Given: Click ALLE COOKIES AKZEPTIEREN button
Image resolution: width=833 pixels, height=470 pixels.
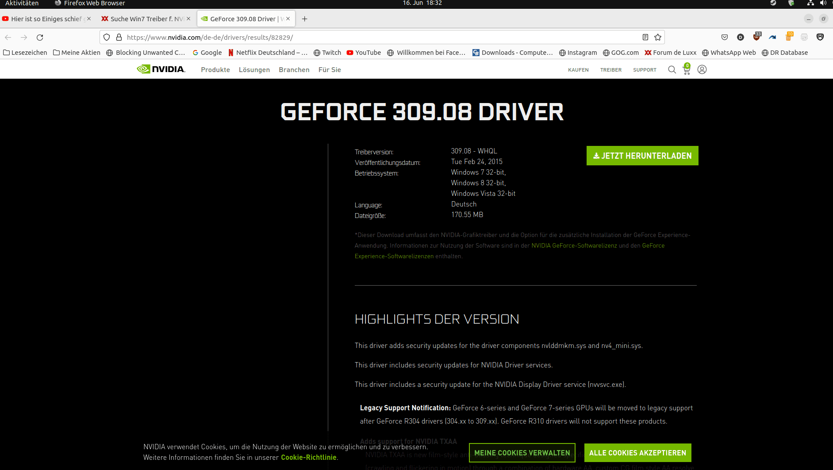Looking at the screenshot, I should click(637, 453).
